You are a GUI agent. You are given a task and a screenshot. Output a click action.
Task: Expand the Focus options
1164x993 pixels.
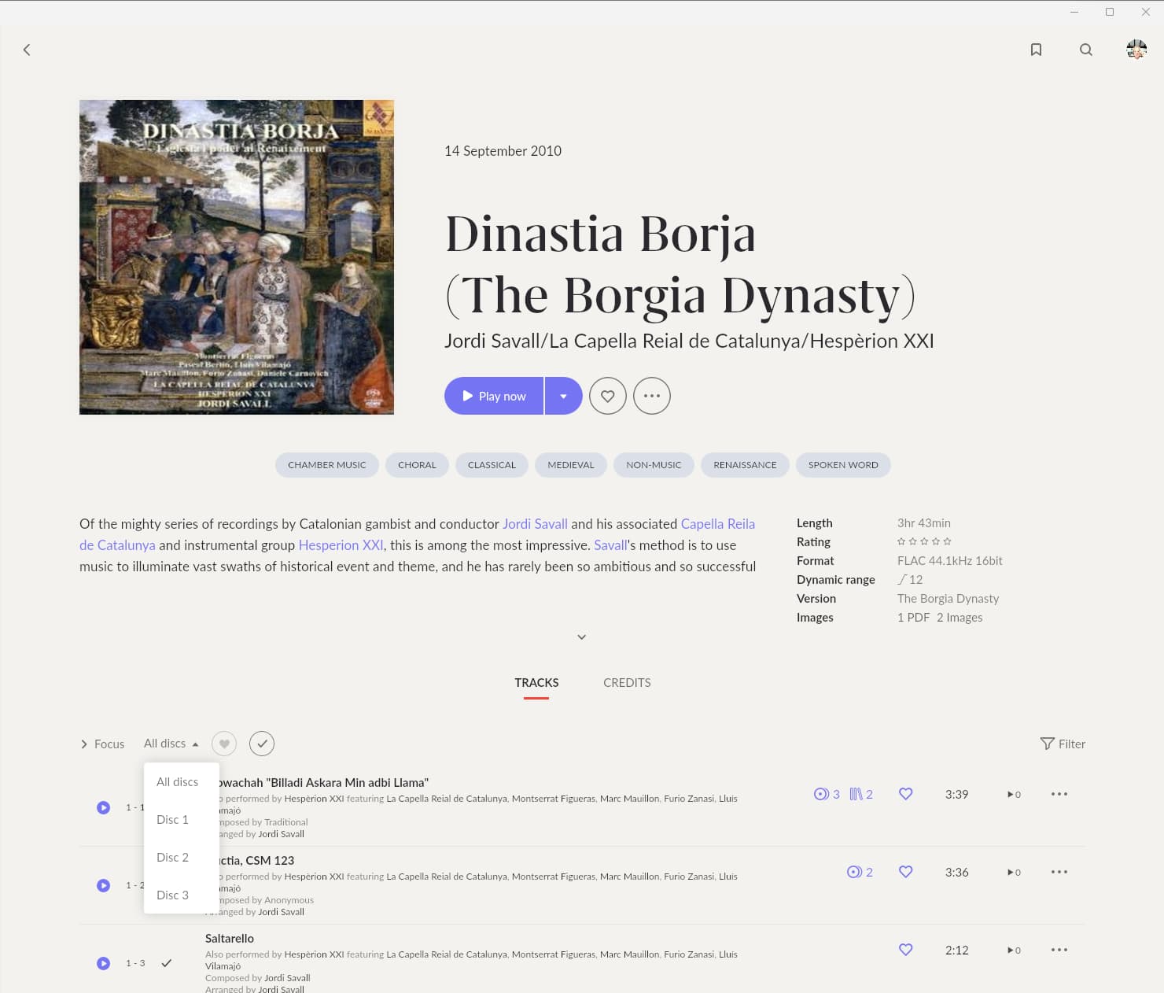click(x=102, y=744)
